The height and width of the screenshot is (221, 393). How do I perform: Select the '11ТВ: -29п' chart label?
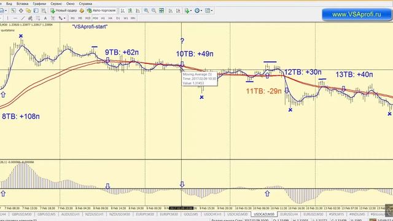263,91
